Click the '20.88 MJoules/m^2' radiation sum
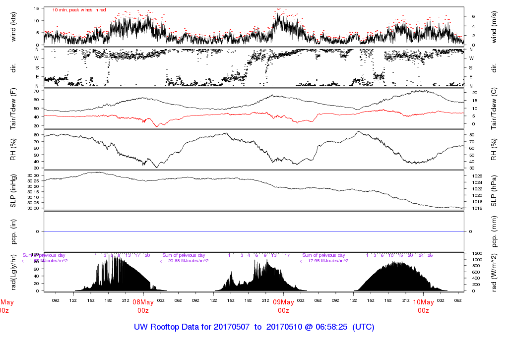508x347 pixels. [x=189, y=261]
